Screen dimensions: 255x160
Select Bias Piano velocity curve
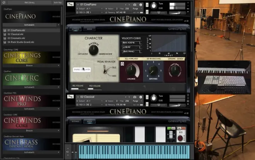[131, 51]
